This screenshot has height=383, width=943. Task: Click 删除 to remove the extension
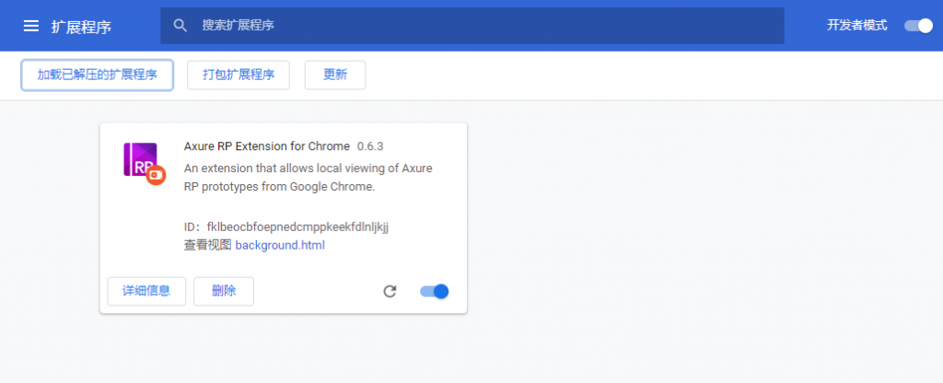[x=224, y=292]
